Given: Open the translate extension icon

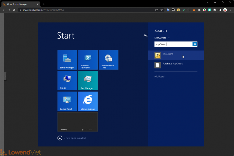Looking at the screenshot, I should [168, 10].
